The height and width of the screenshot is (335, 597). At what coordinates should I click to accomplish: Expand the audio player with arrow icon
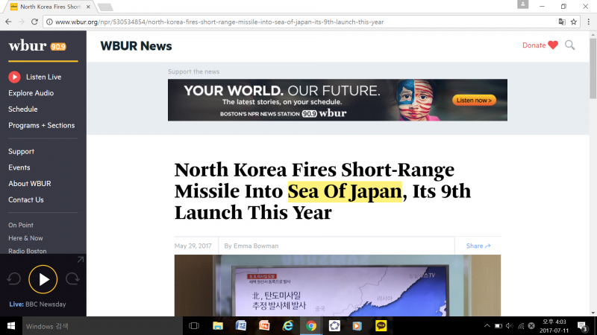click(80, 260)
